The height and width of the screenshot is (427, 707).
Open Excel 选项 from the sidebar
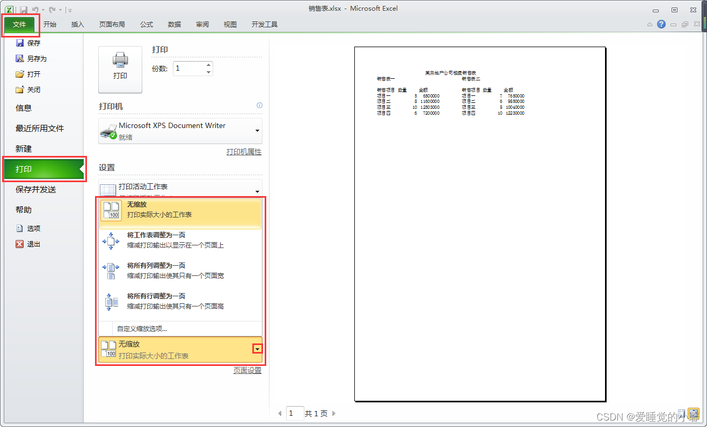pyautogui.click(x=29, y=229)
